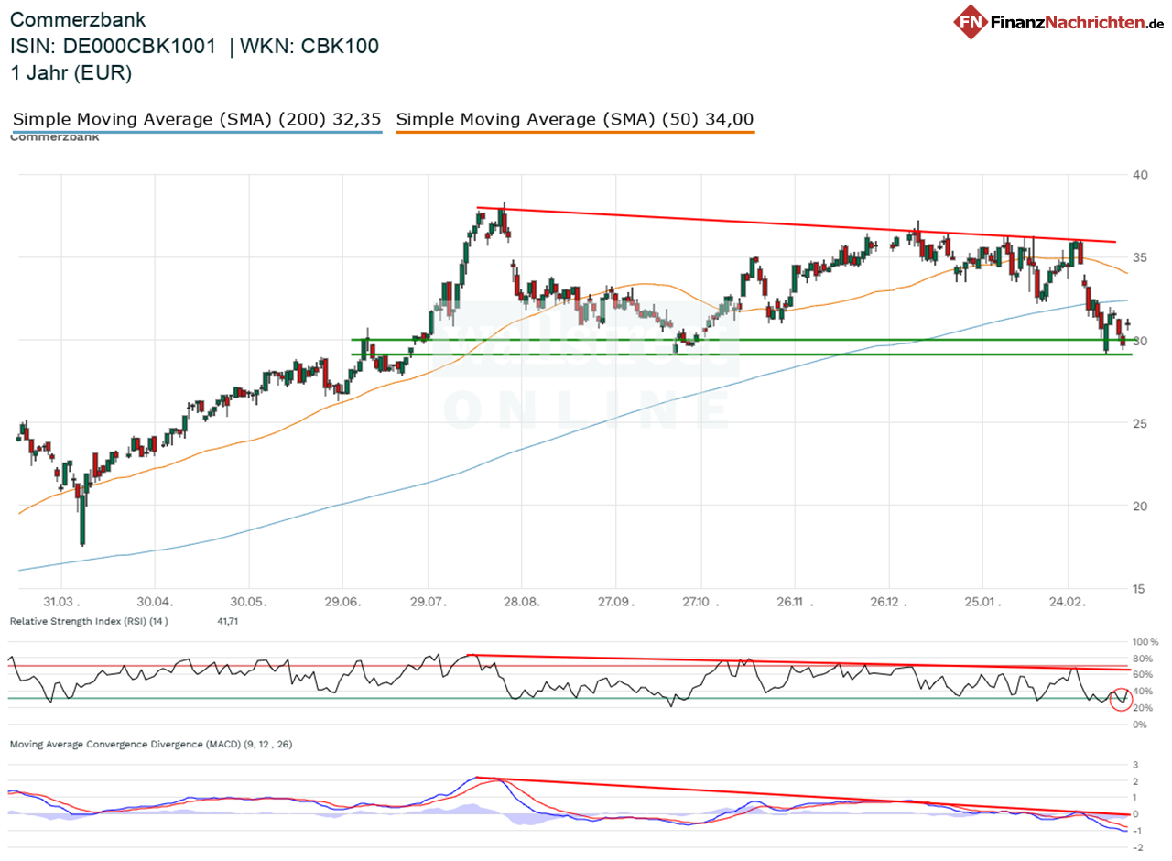Click the ISIN DE000CBK1001 text
This screenshot has width=1172, height=861.
click(x=114, y=47)
